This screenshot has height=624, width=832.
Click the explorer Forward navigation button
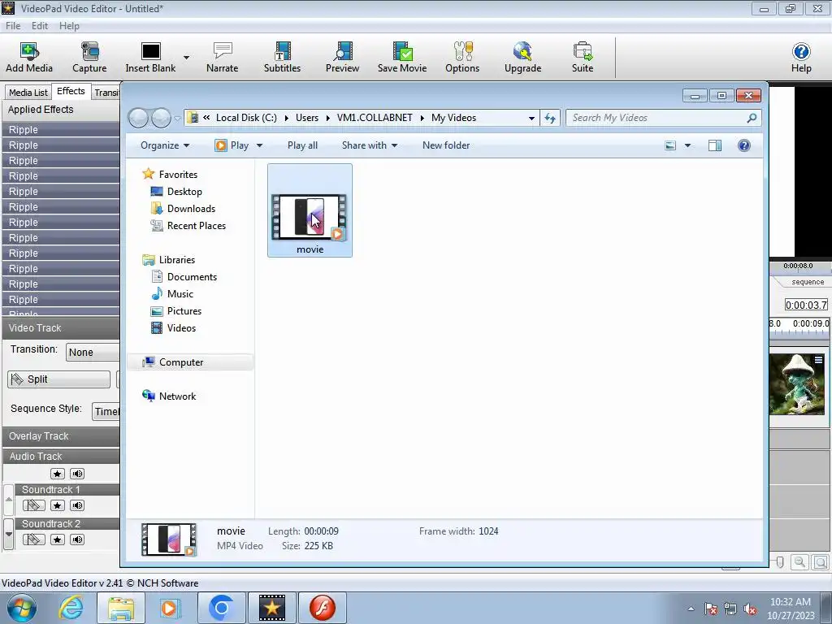(162, 118)
